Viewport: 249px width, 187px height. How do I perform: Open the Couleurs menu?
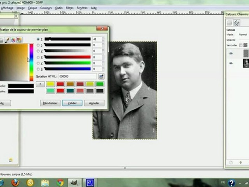click(46, 8)
